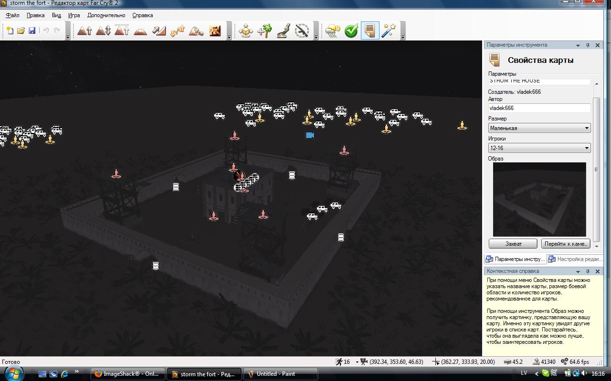Open the file toolbar overflow options arrow

(x=68, y=36)
